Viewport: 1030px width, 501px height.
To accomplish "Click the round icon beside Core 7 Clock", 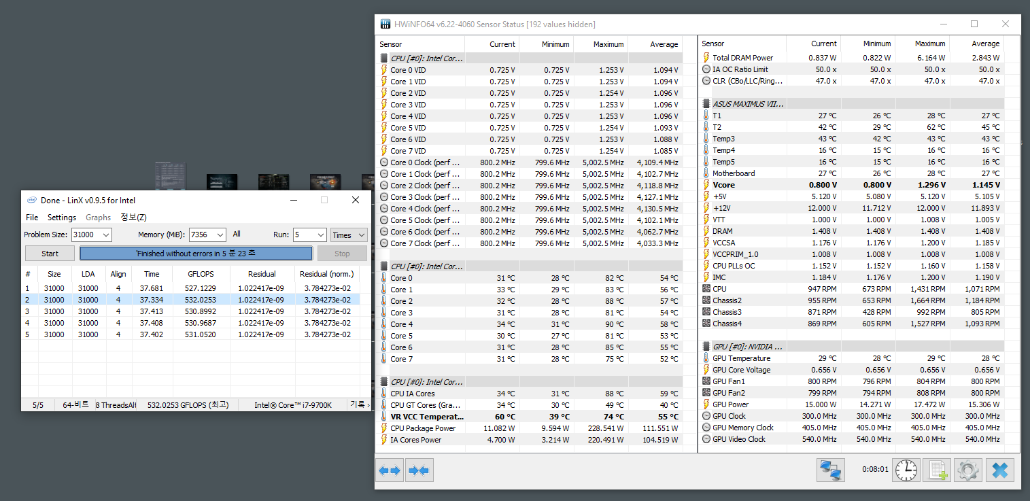I will (384, 243).
